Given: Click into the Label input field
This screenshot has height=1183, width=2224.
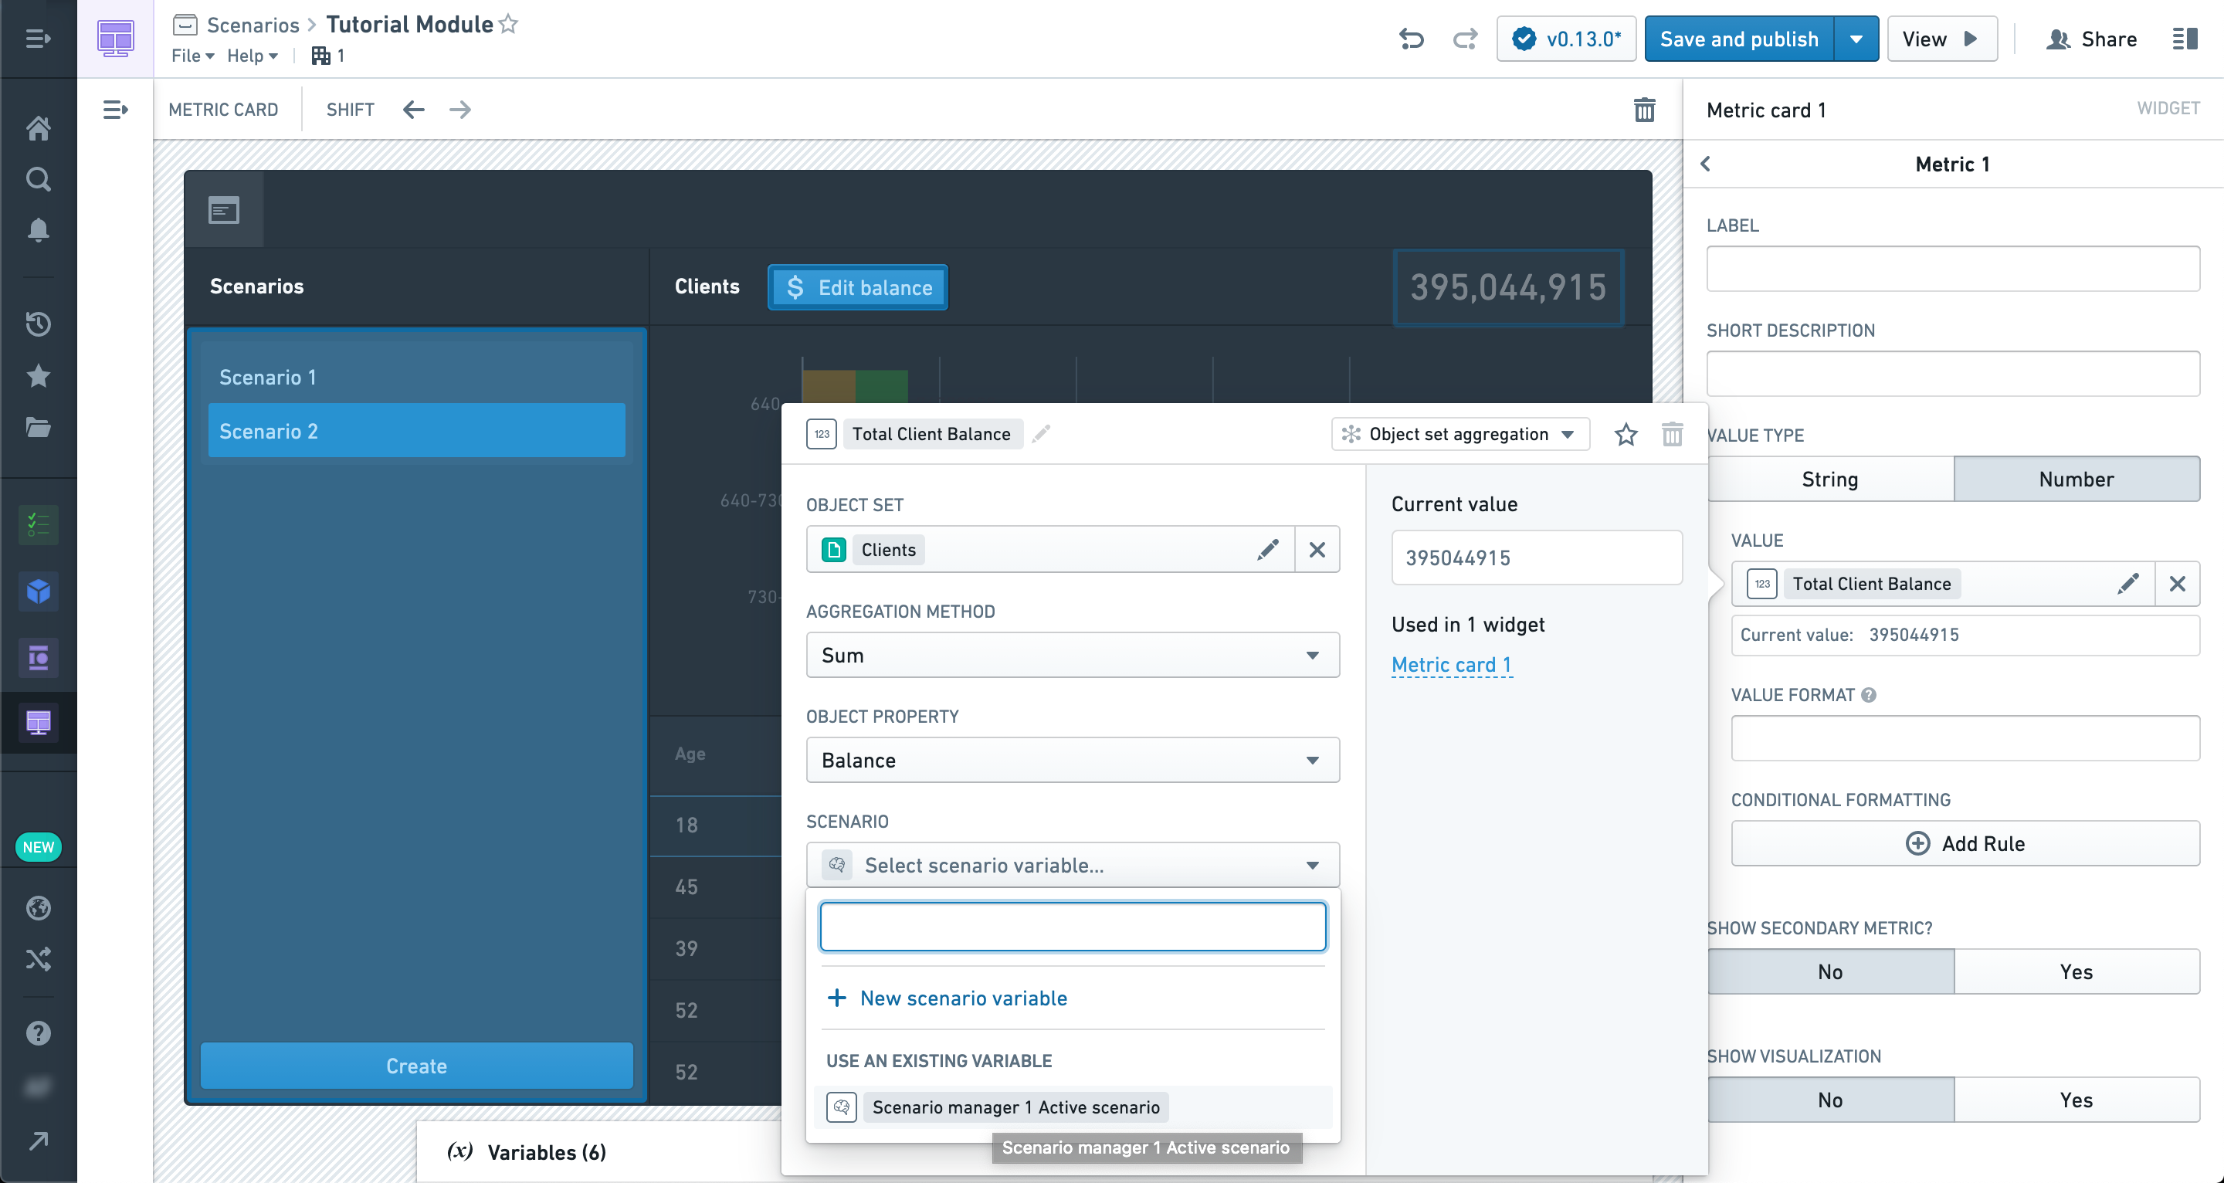Looking at the screenshot, I should [x=1953, y=269].
